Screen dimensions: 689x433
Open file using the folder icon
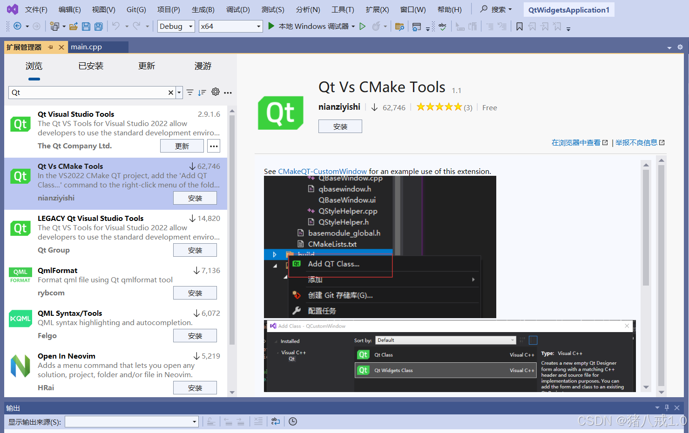tap(73, 27)
